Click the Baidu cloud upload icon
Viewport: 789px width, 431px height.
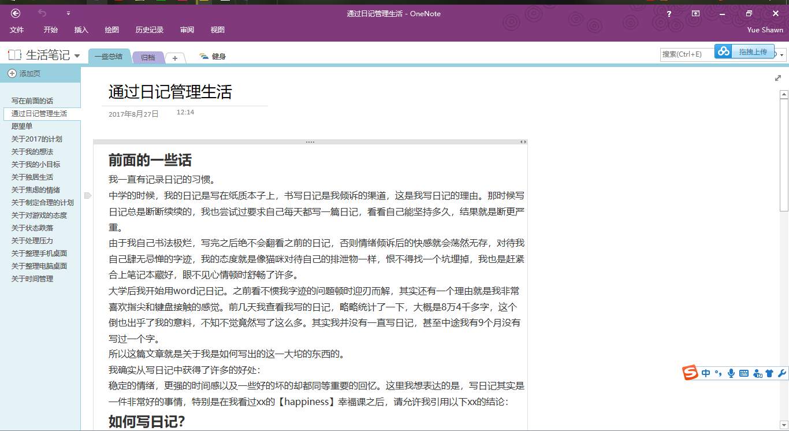[724, 51]
